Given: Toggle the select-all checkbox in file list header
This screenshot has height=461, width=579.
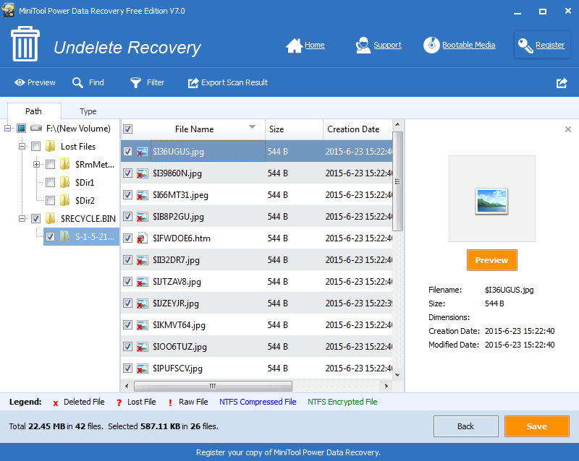Looking at the screenshot, I should pyautogui.click(x=128, y=129).
